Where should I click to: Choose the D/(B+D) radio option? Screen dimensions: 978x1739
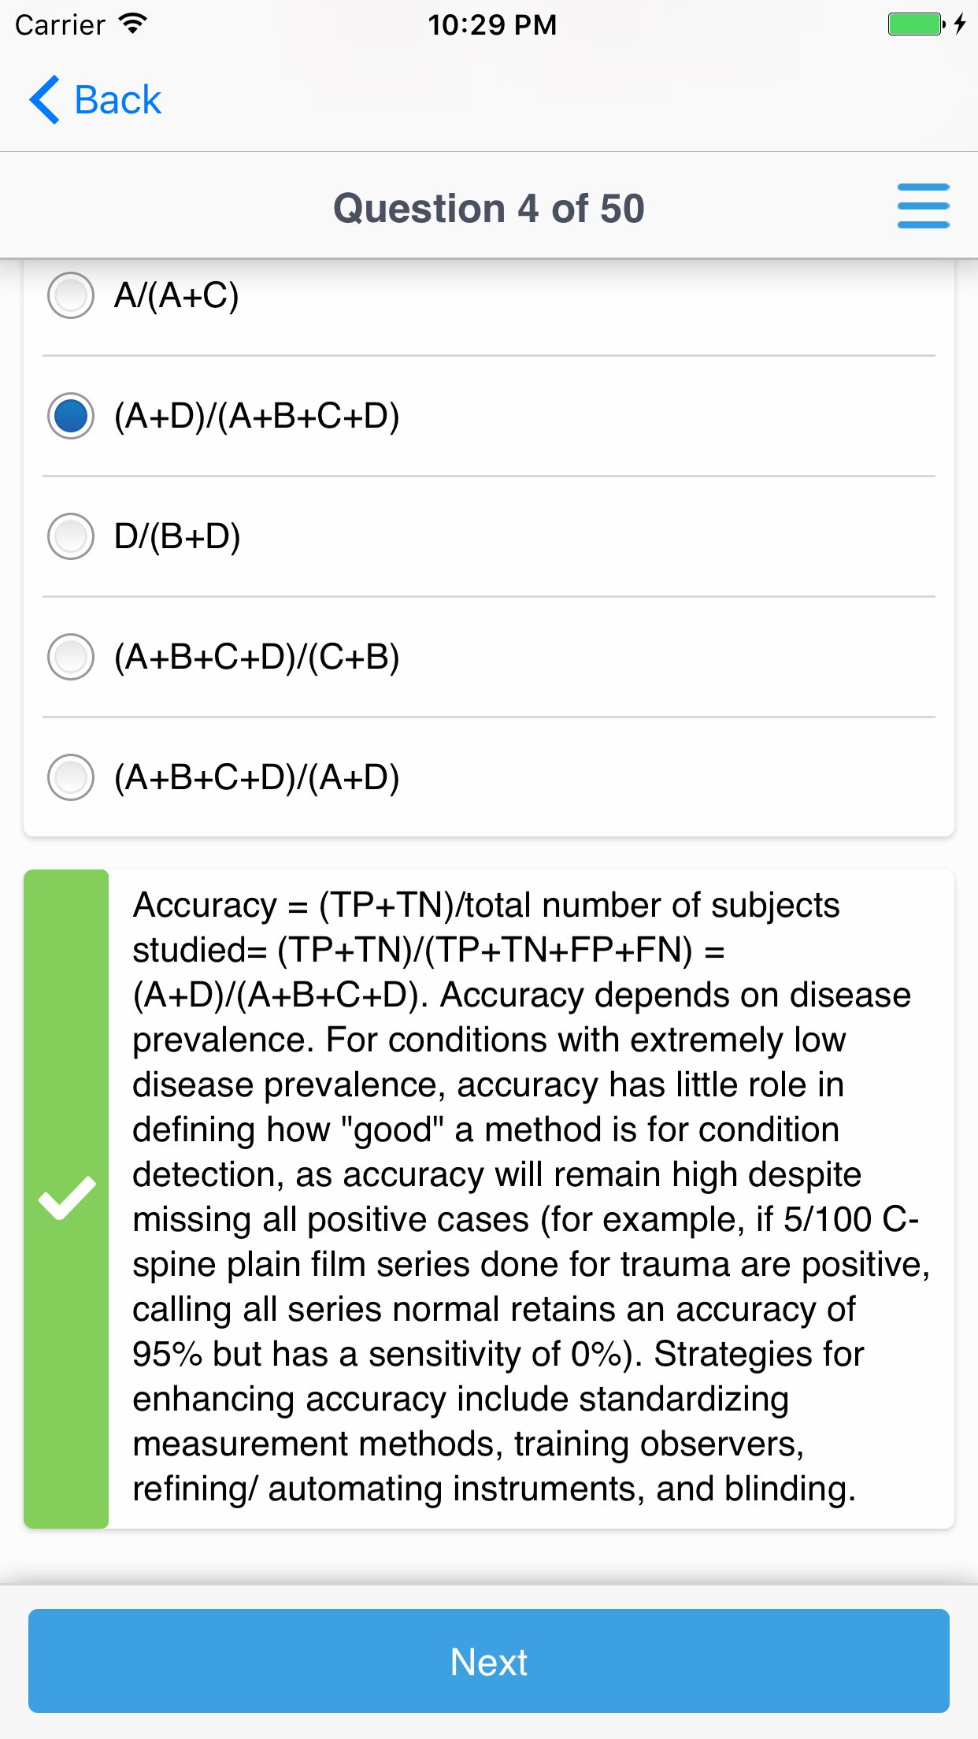(71, 536)
